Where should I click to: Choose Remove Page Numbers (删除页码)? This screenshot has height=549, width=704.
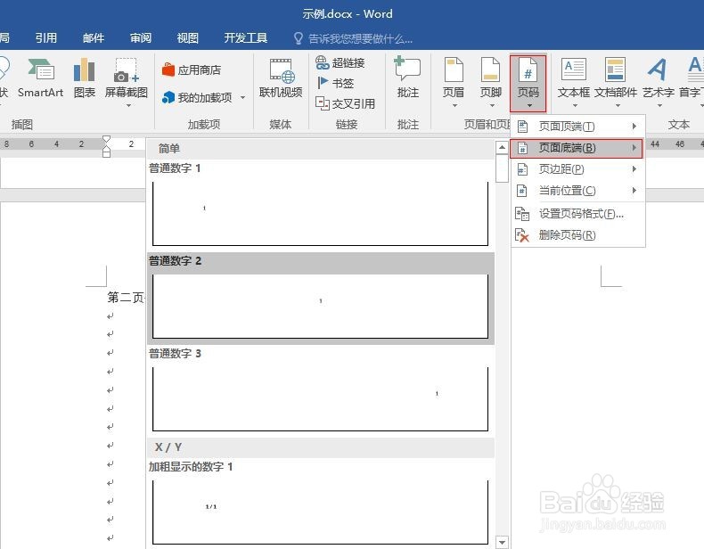pyautogui.click(x=577, y=235)
